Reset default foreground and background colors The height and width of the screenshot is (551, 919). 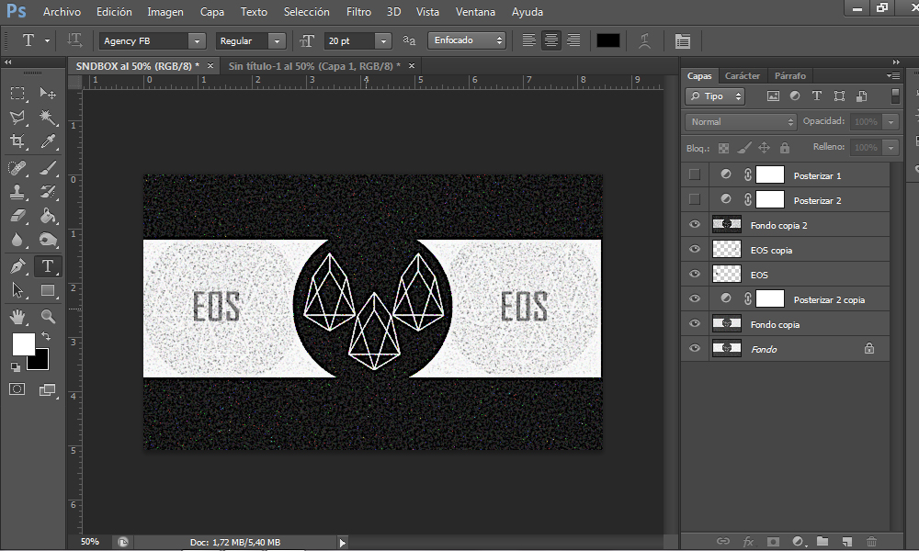(x=16, y=367)
